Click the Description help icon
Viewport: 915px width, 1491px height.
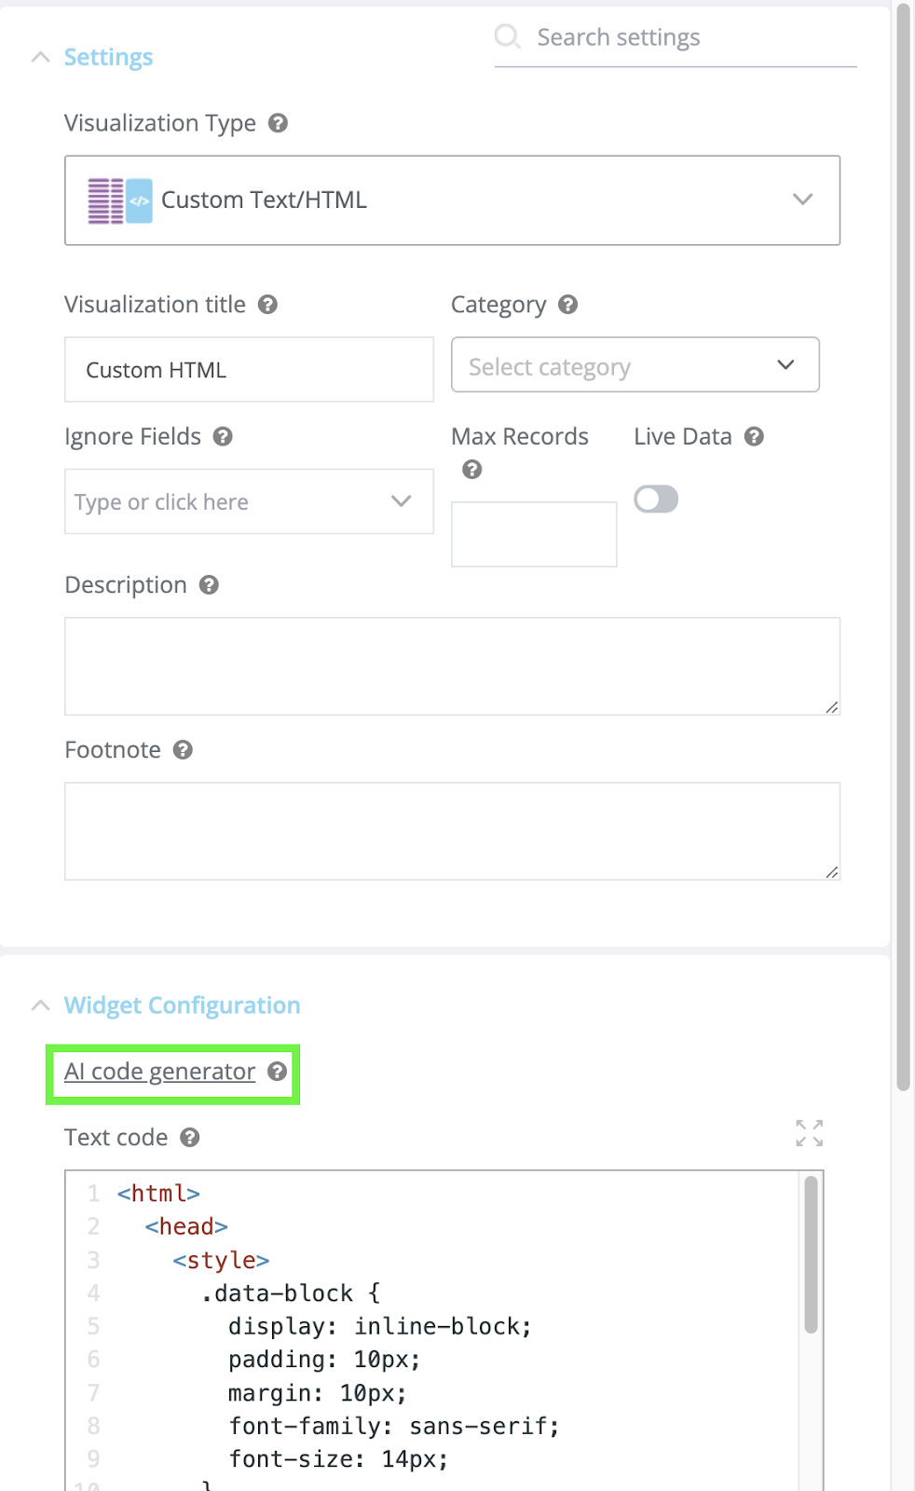point(210,585)
